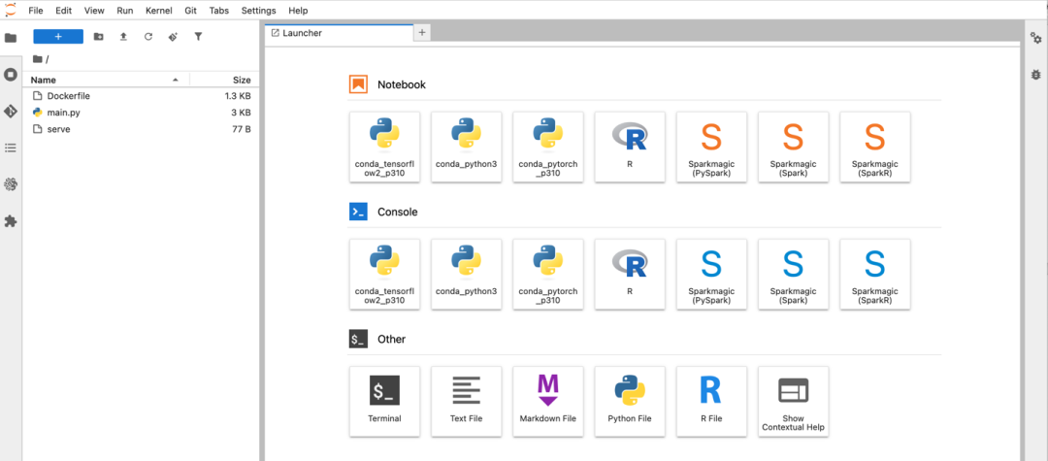The image size is (1048, 461).
Task: Open the View menu
Action: 94,11
